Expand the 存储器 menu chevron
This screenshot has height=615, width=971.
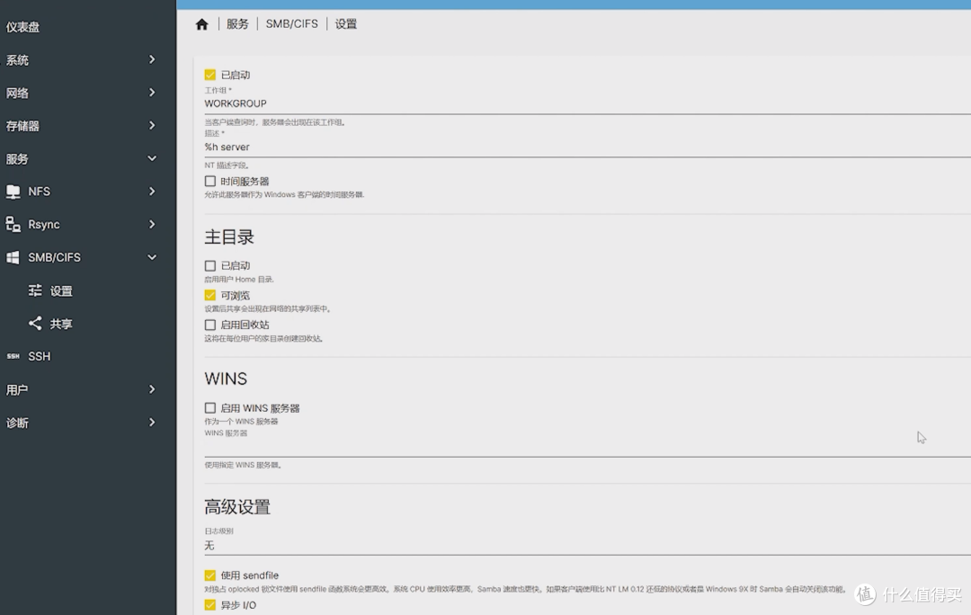click(x=152, y=125)
